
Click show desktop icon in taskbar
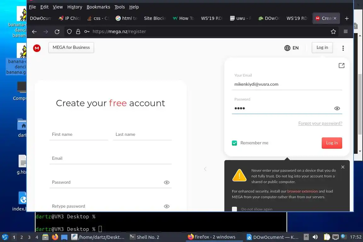pos(64,237)
